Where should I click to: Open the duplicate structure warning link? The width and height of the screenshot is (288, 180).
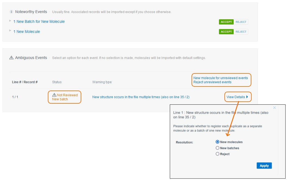tap(141, 97)
